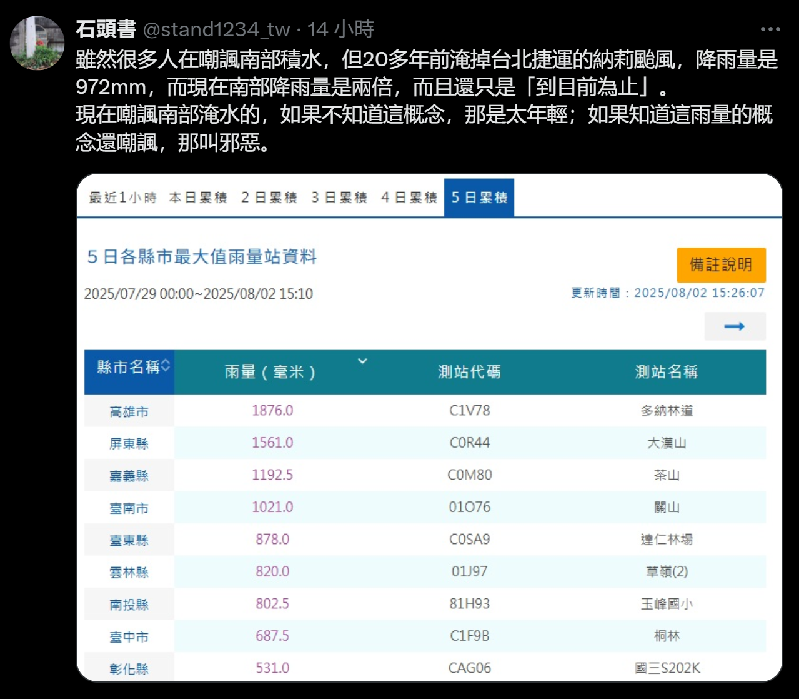Select the 更新時間 timestamp text
The width and height of the screenshot is (799, 699).
point(668,293)
